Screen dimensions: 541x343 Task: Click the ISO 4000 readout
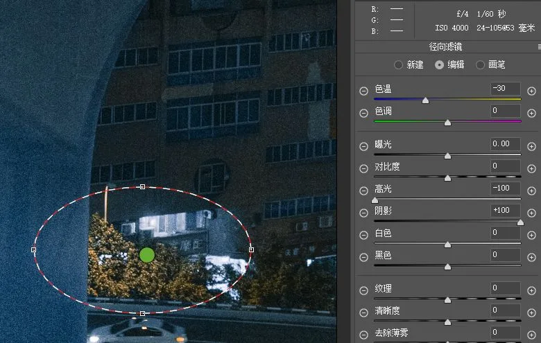pos(452,28)
